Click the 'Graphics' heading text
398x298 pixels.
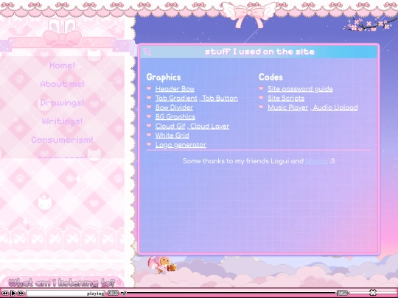point(164,77)
